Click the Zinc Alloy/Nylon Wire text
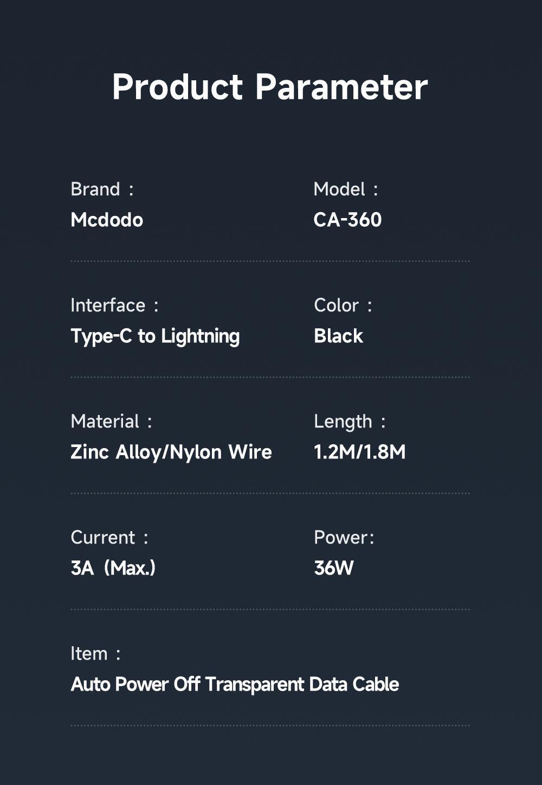542x785 pixels. point(171,452)
